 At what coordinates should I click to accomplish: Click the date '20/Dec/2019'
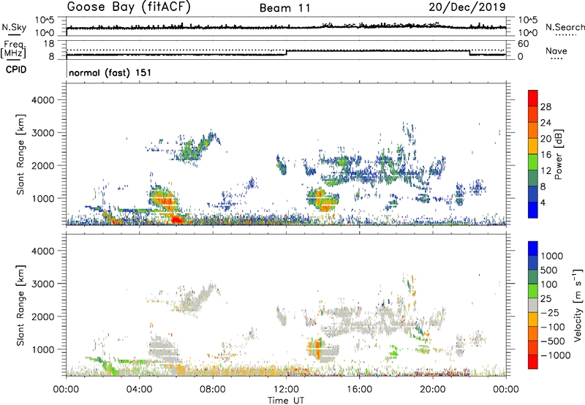coord(467,7)
